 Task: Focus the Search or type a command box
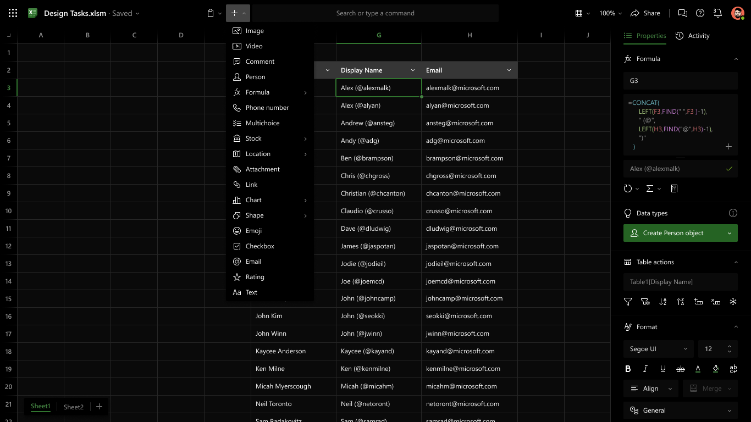coord(375,13)
